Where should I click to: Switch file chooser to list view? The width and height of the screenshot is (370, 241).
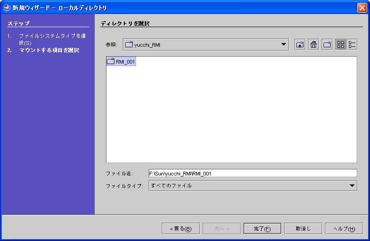point(341,44)
